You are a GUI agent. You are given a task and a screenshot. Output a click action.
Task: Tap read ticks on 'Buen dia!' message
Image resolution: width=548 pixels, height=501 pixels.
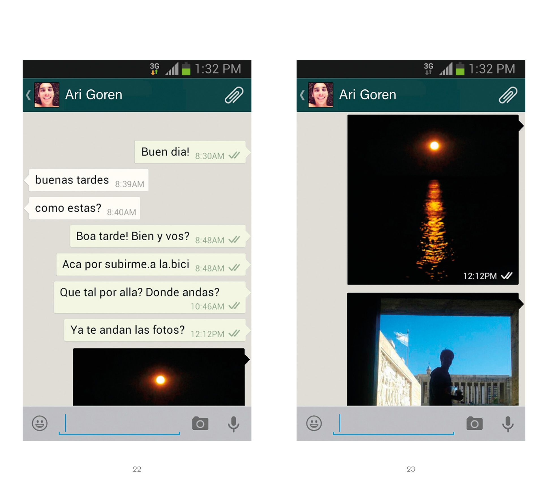(x=234, y=155)
